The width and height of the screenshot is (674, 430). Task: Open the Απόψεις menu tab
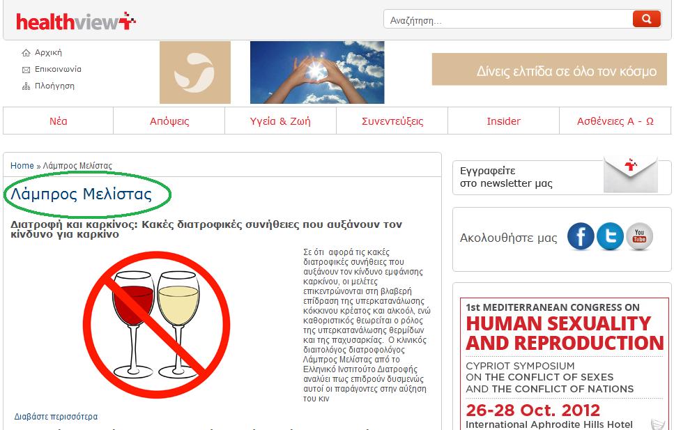point(169,121)
